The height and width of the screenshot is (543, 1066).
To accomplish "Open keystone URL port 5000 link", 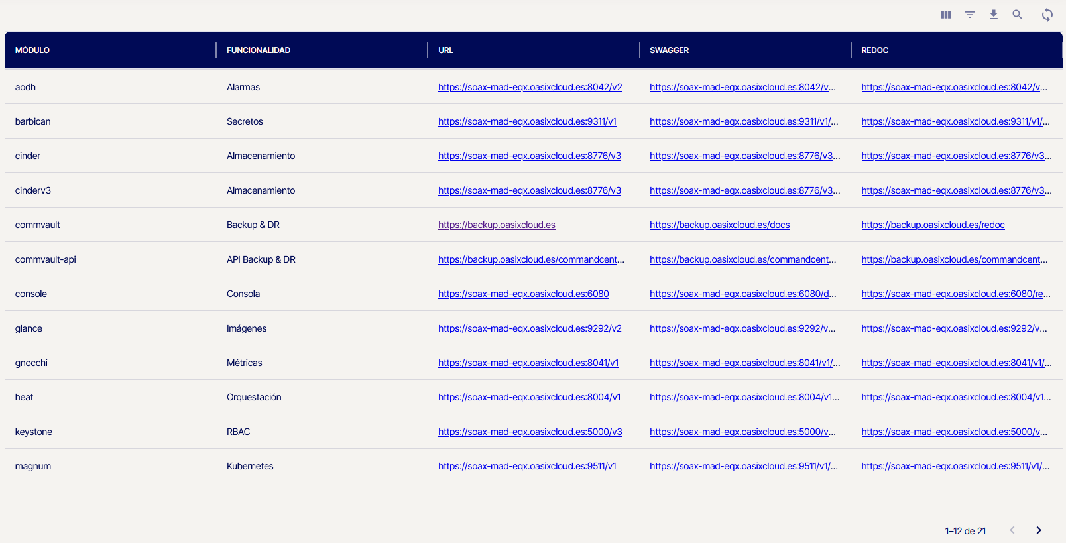I will coord(530,432).
